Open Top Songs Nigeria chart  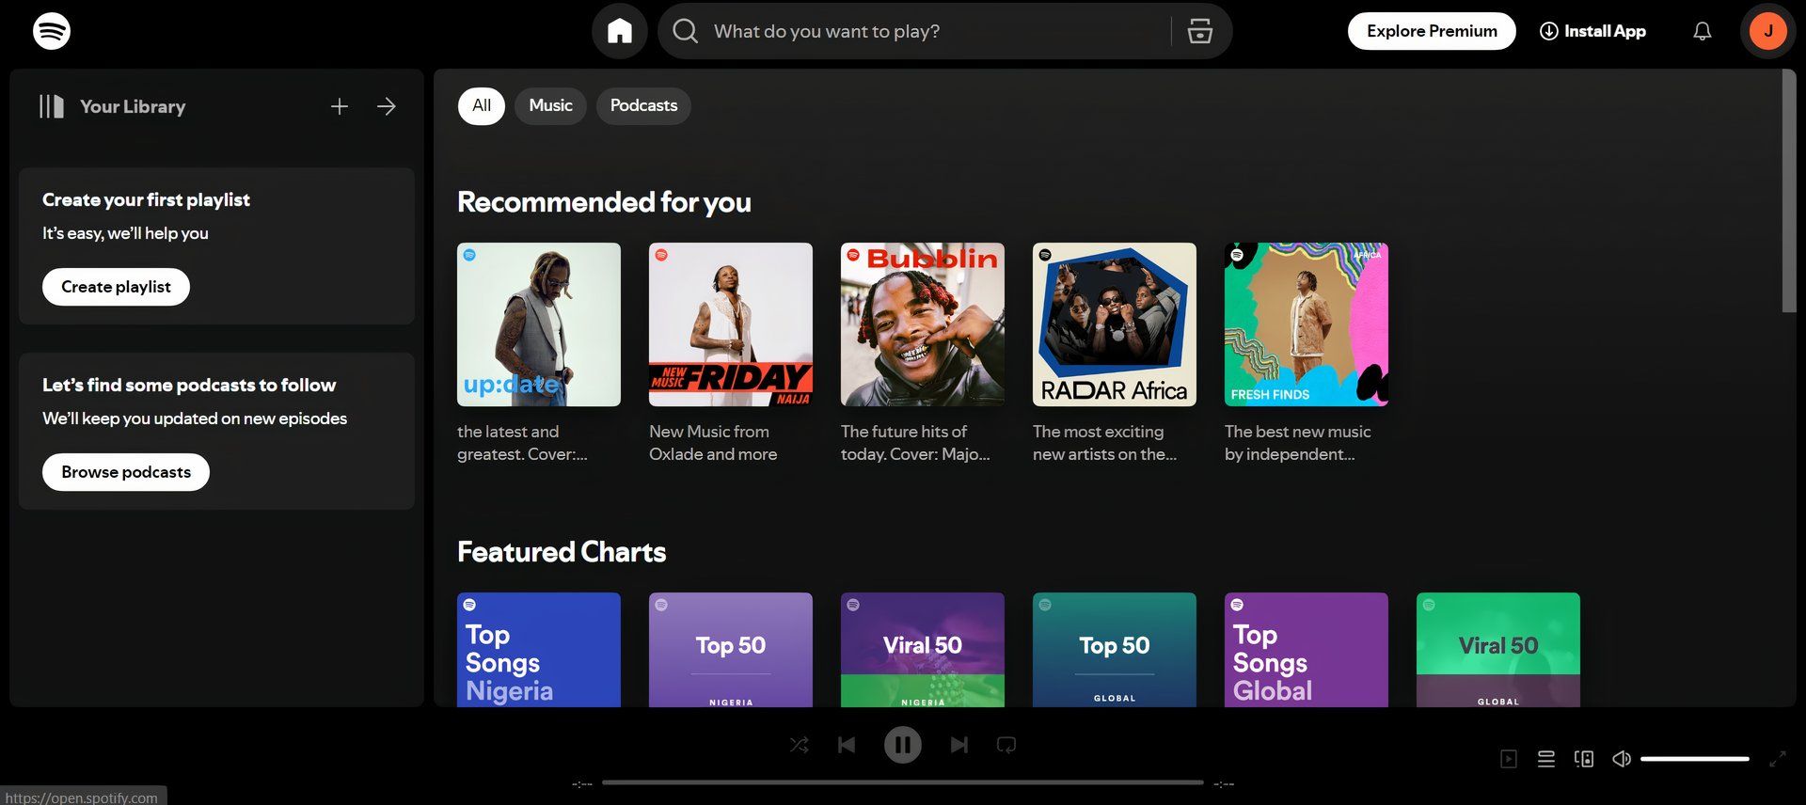tap(539, 650)
